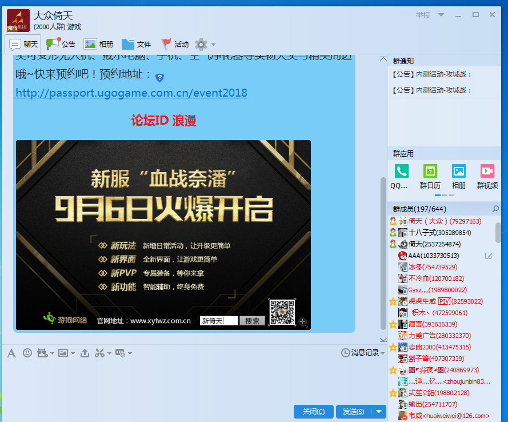The height and width of the screenshot is (422, 508).
Task: Search group members with magnifier icon
Action: coord(495,209)
